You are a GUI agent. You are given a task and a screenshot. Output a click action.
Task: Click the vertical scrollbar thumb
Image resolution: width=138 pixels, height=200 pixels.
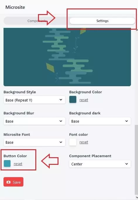pos(136,160)
